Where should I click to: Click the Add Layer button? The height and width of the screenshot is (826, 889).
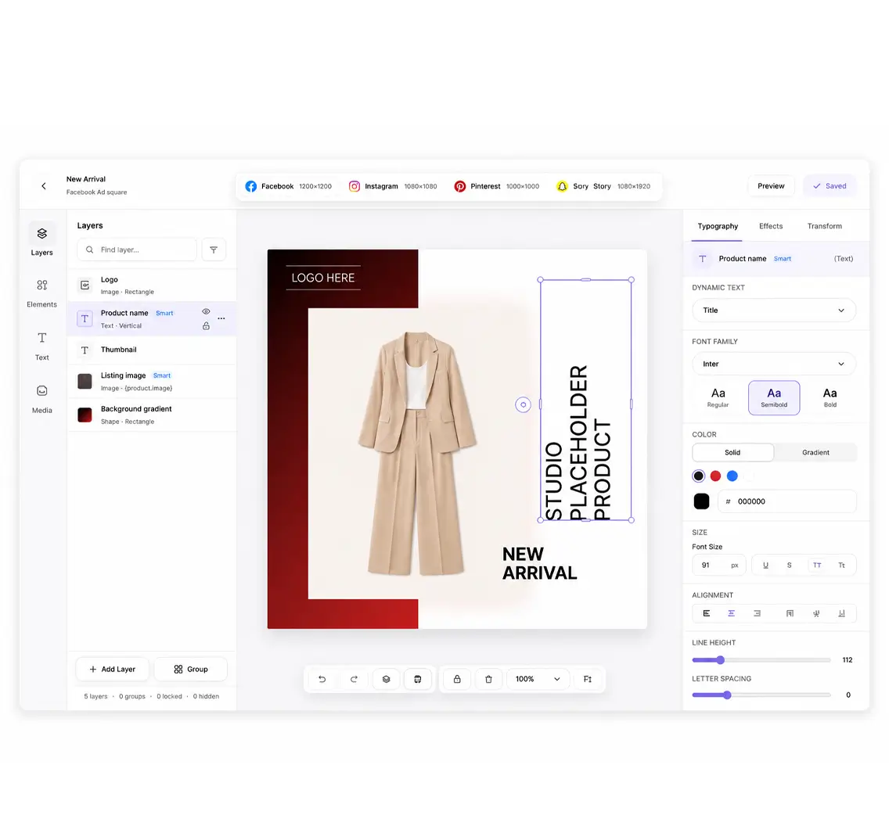pyautogui.click(x=112, y=669)
